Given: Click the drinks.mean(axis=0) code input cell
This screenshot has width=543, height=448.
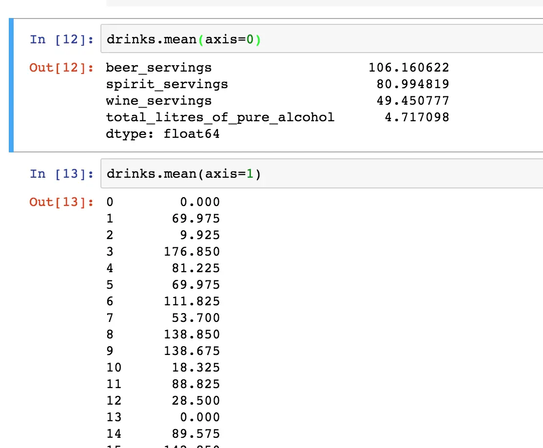Looking at the screenshot, I should point(322,39).
